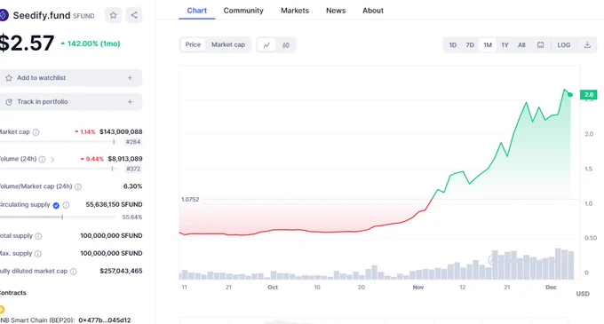Click the share icon near SFUND
This screenshot has width=604, height=324.
[134, 15]
